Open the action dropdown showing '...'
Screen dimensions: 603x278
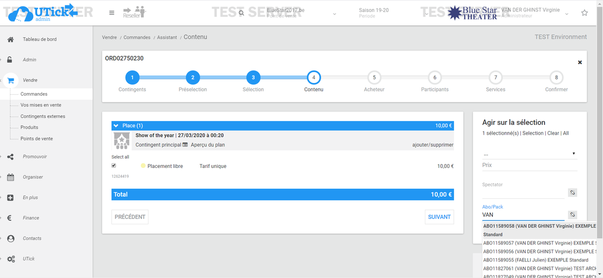[x=529, y=154]
